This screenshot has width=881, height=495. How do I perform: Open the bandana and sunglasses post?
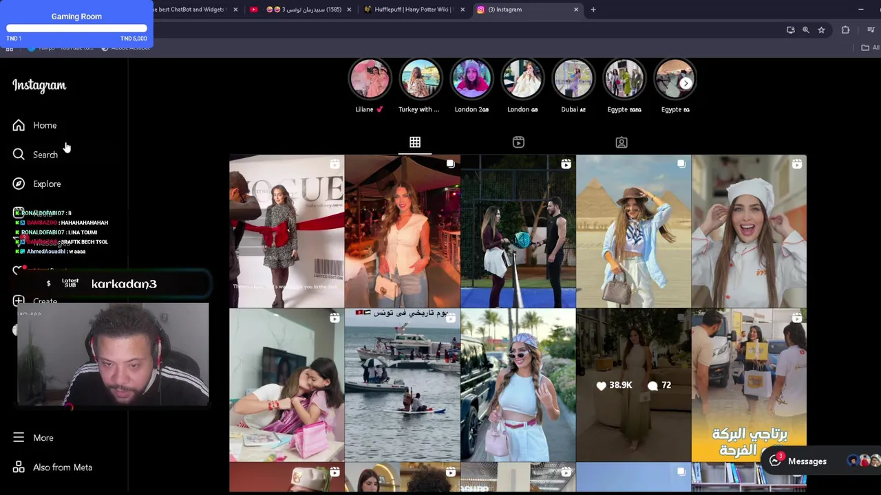(x=518, y=385)
